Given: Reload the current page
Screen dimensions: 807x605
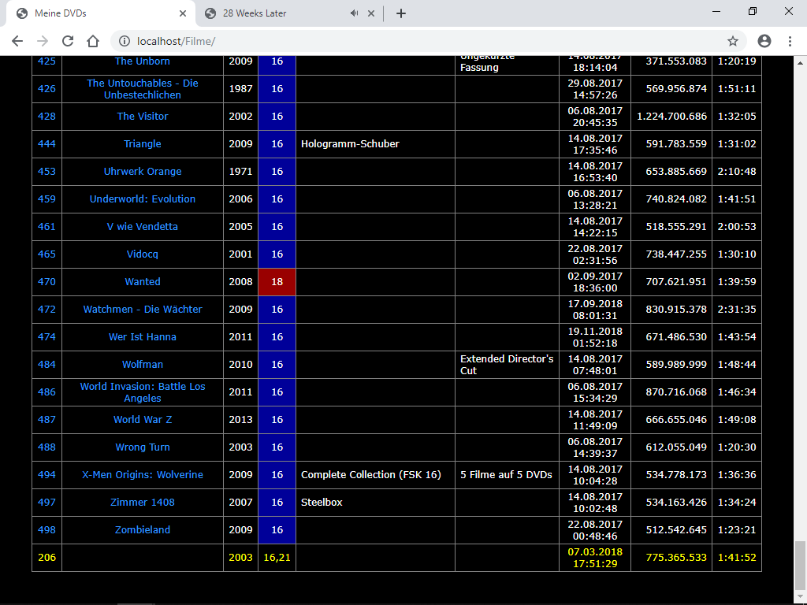Looking at the screenshot, I should tap(68, 41).
